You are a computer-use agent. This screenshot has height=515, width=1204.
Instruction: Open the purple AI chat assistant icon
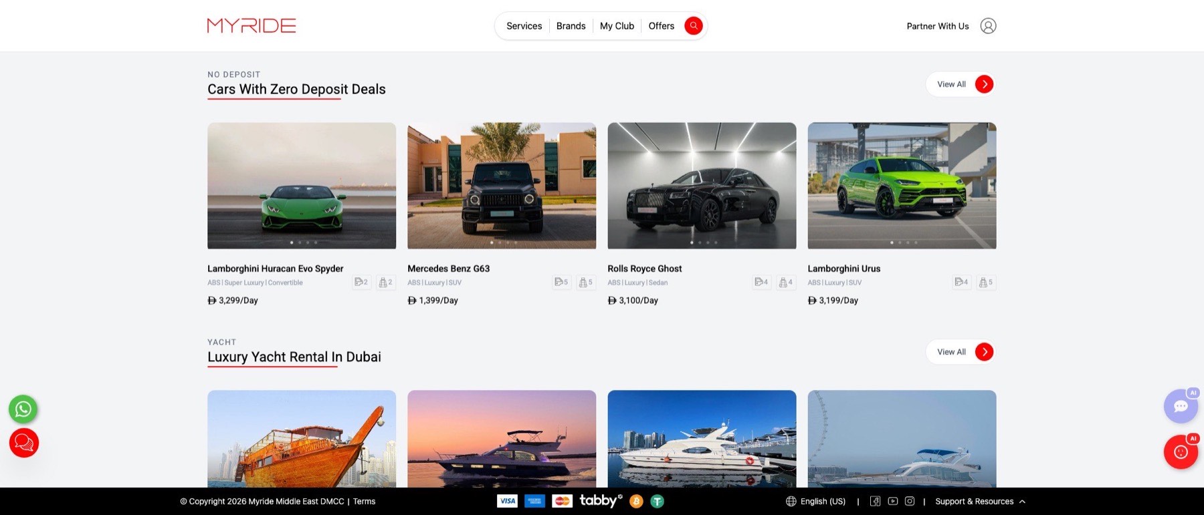click(x=1181, y=405)
